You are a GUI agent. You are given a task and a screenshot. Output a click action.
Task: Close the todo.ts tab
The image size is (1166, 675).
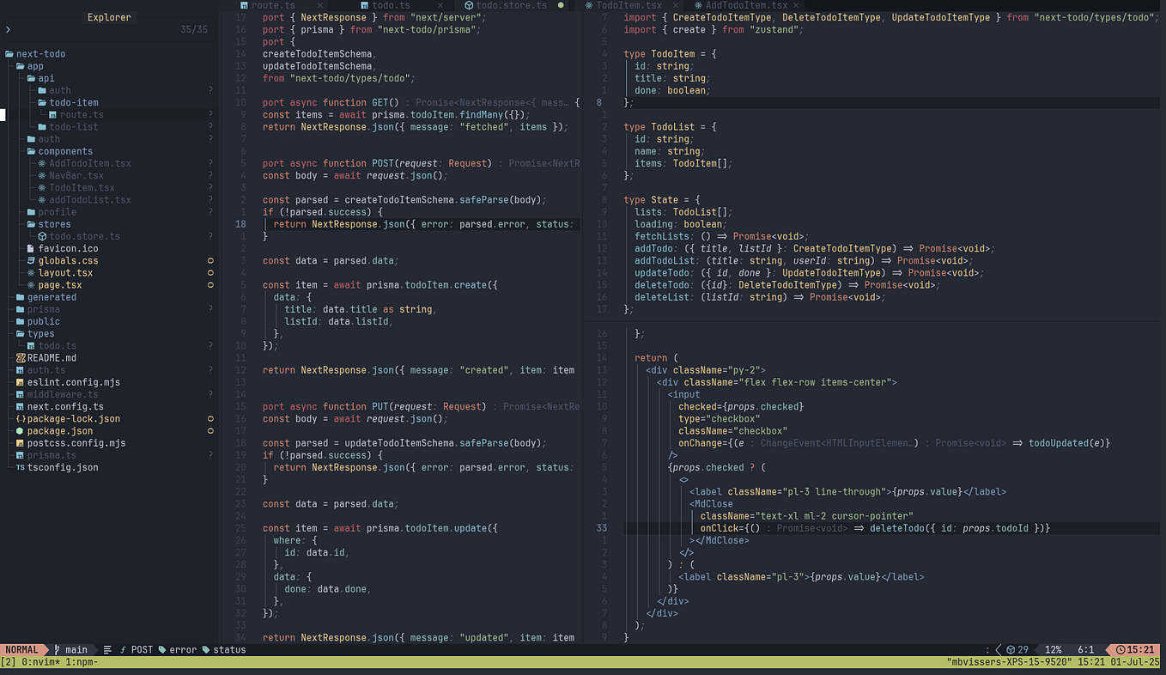point(440,5)
